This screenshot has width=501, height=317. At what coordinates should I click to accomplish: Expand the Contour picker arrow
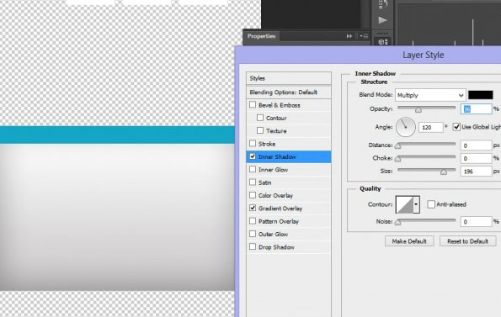pyautogui.click(x=416, y=204)
